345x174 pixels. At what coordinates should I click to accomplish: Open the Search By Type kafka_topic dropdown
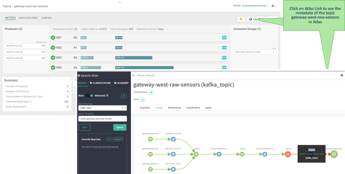coord(102,108)
